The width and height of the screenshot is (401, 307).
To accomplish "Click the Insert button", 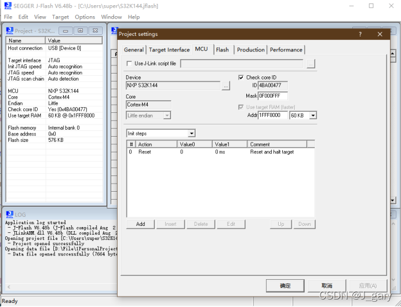I will [x=170, y=224].
